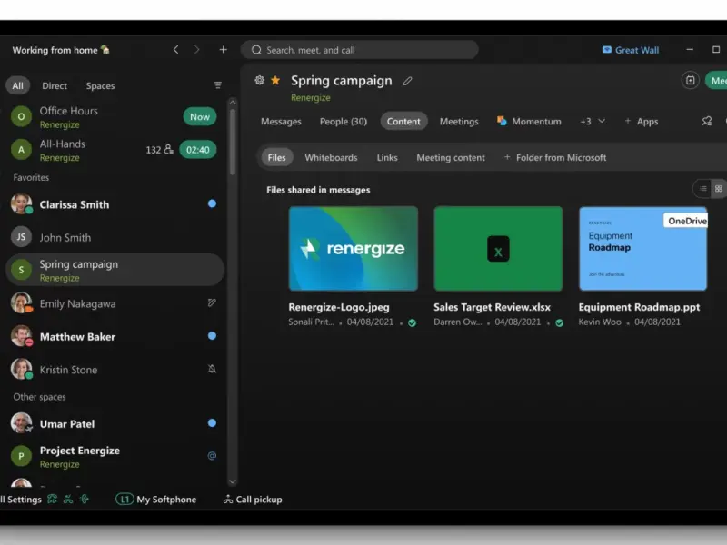727x545 pixels.
Task: Expand the +3 more tabs dropdown
Action: click(x=593, y=122)
